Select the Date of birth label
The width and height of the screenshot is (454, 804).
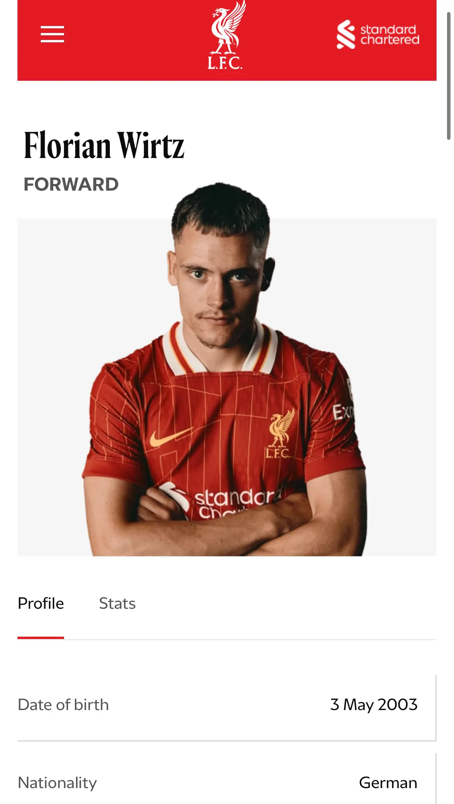pyautogui.click(x=63, y=705)
